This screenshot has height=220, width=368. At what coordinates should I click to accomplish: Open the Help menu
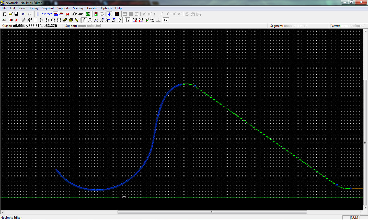[118, 8]
